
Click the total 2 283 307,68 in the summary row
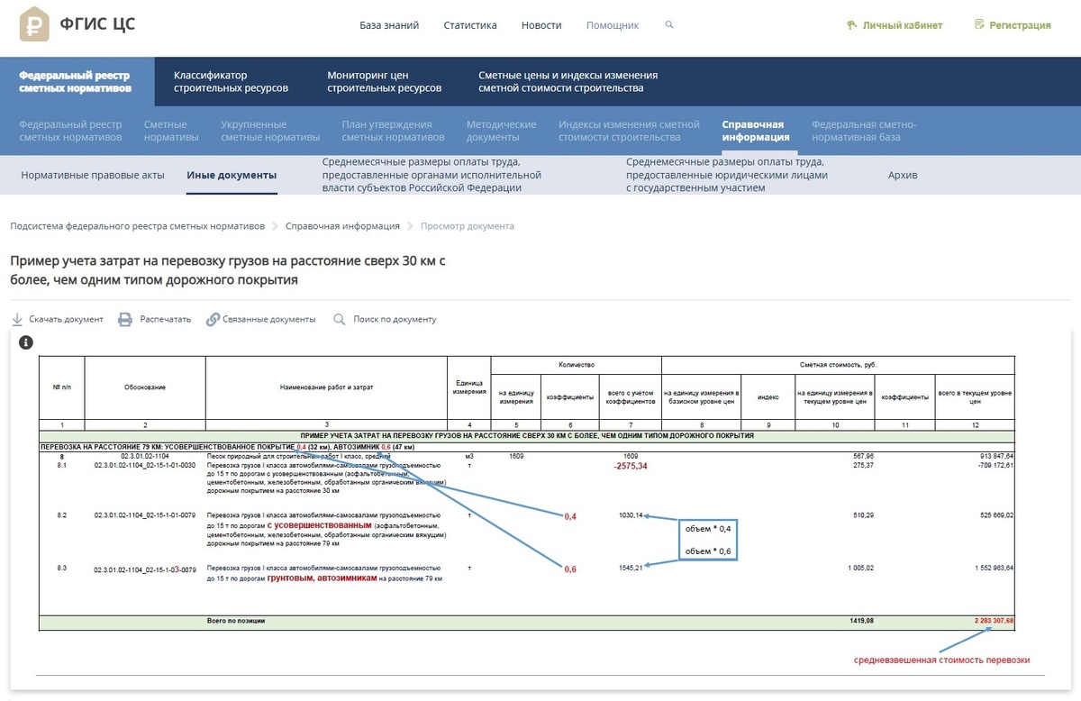(995, 621)
